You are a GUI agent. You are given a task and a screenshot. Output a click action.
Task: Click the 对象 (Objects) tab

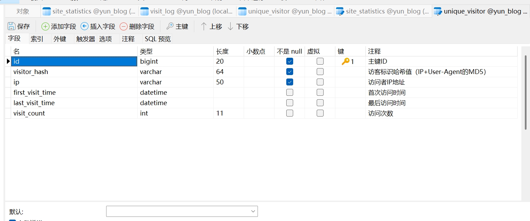click(23, 11)
